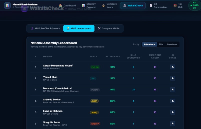Select Mehmood Khan Achakzai's name
The height and width of the screenshot is (129, 201).
tap(57, 88)
